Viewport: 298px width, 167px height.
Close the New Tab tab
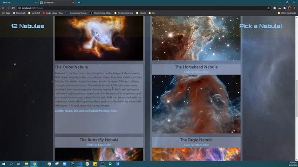click(36, 3)
